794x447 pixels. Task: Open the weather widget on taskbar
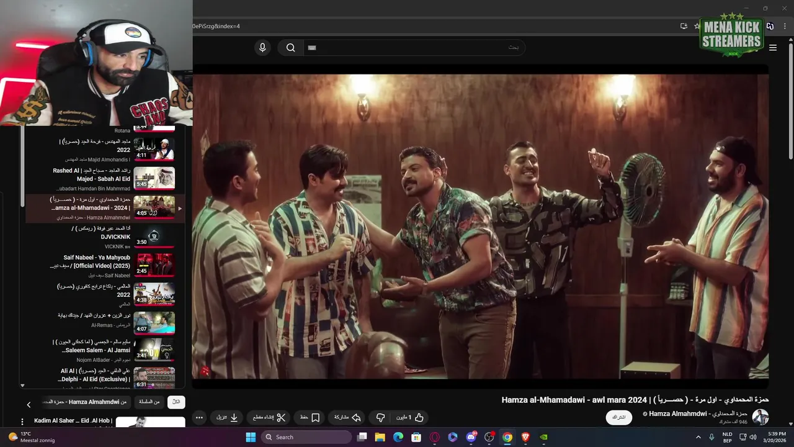point(32,437)
